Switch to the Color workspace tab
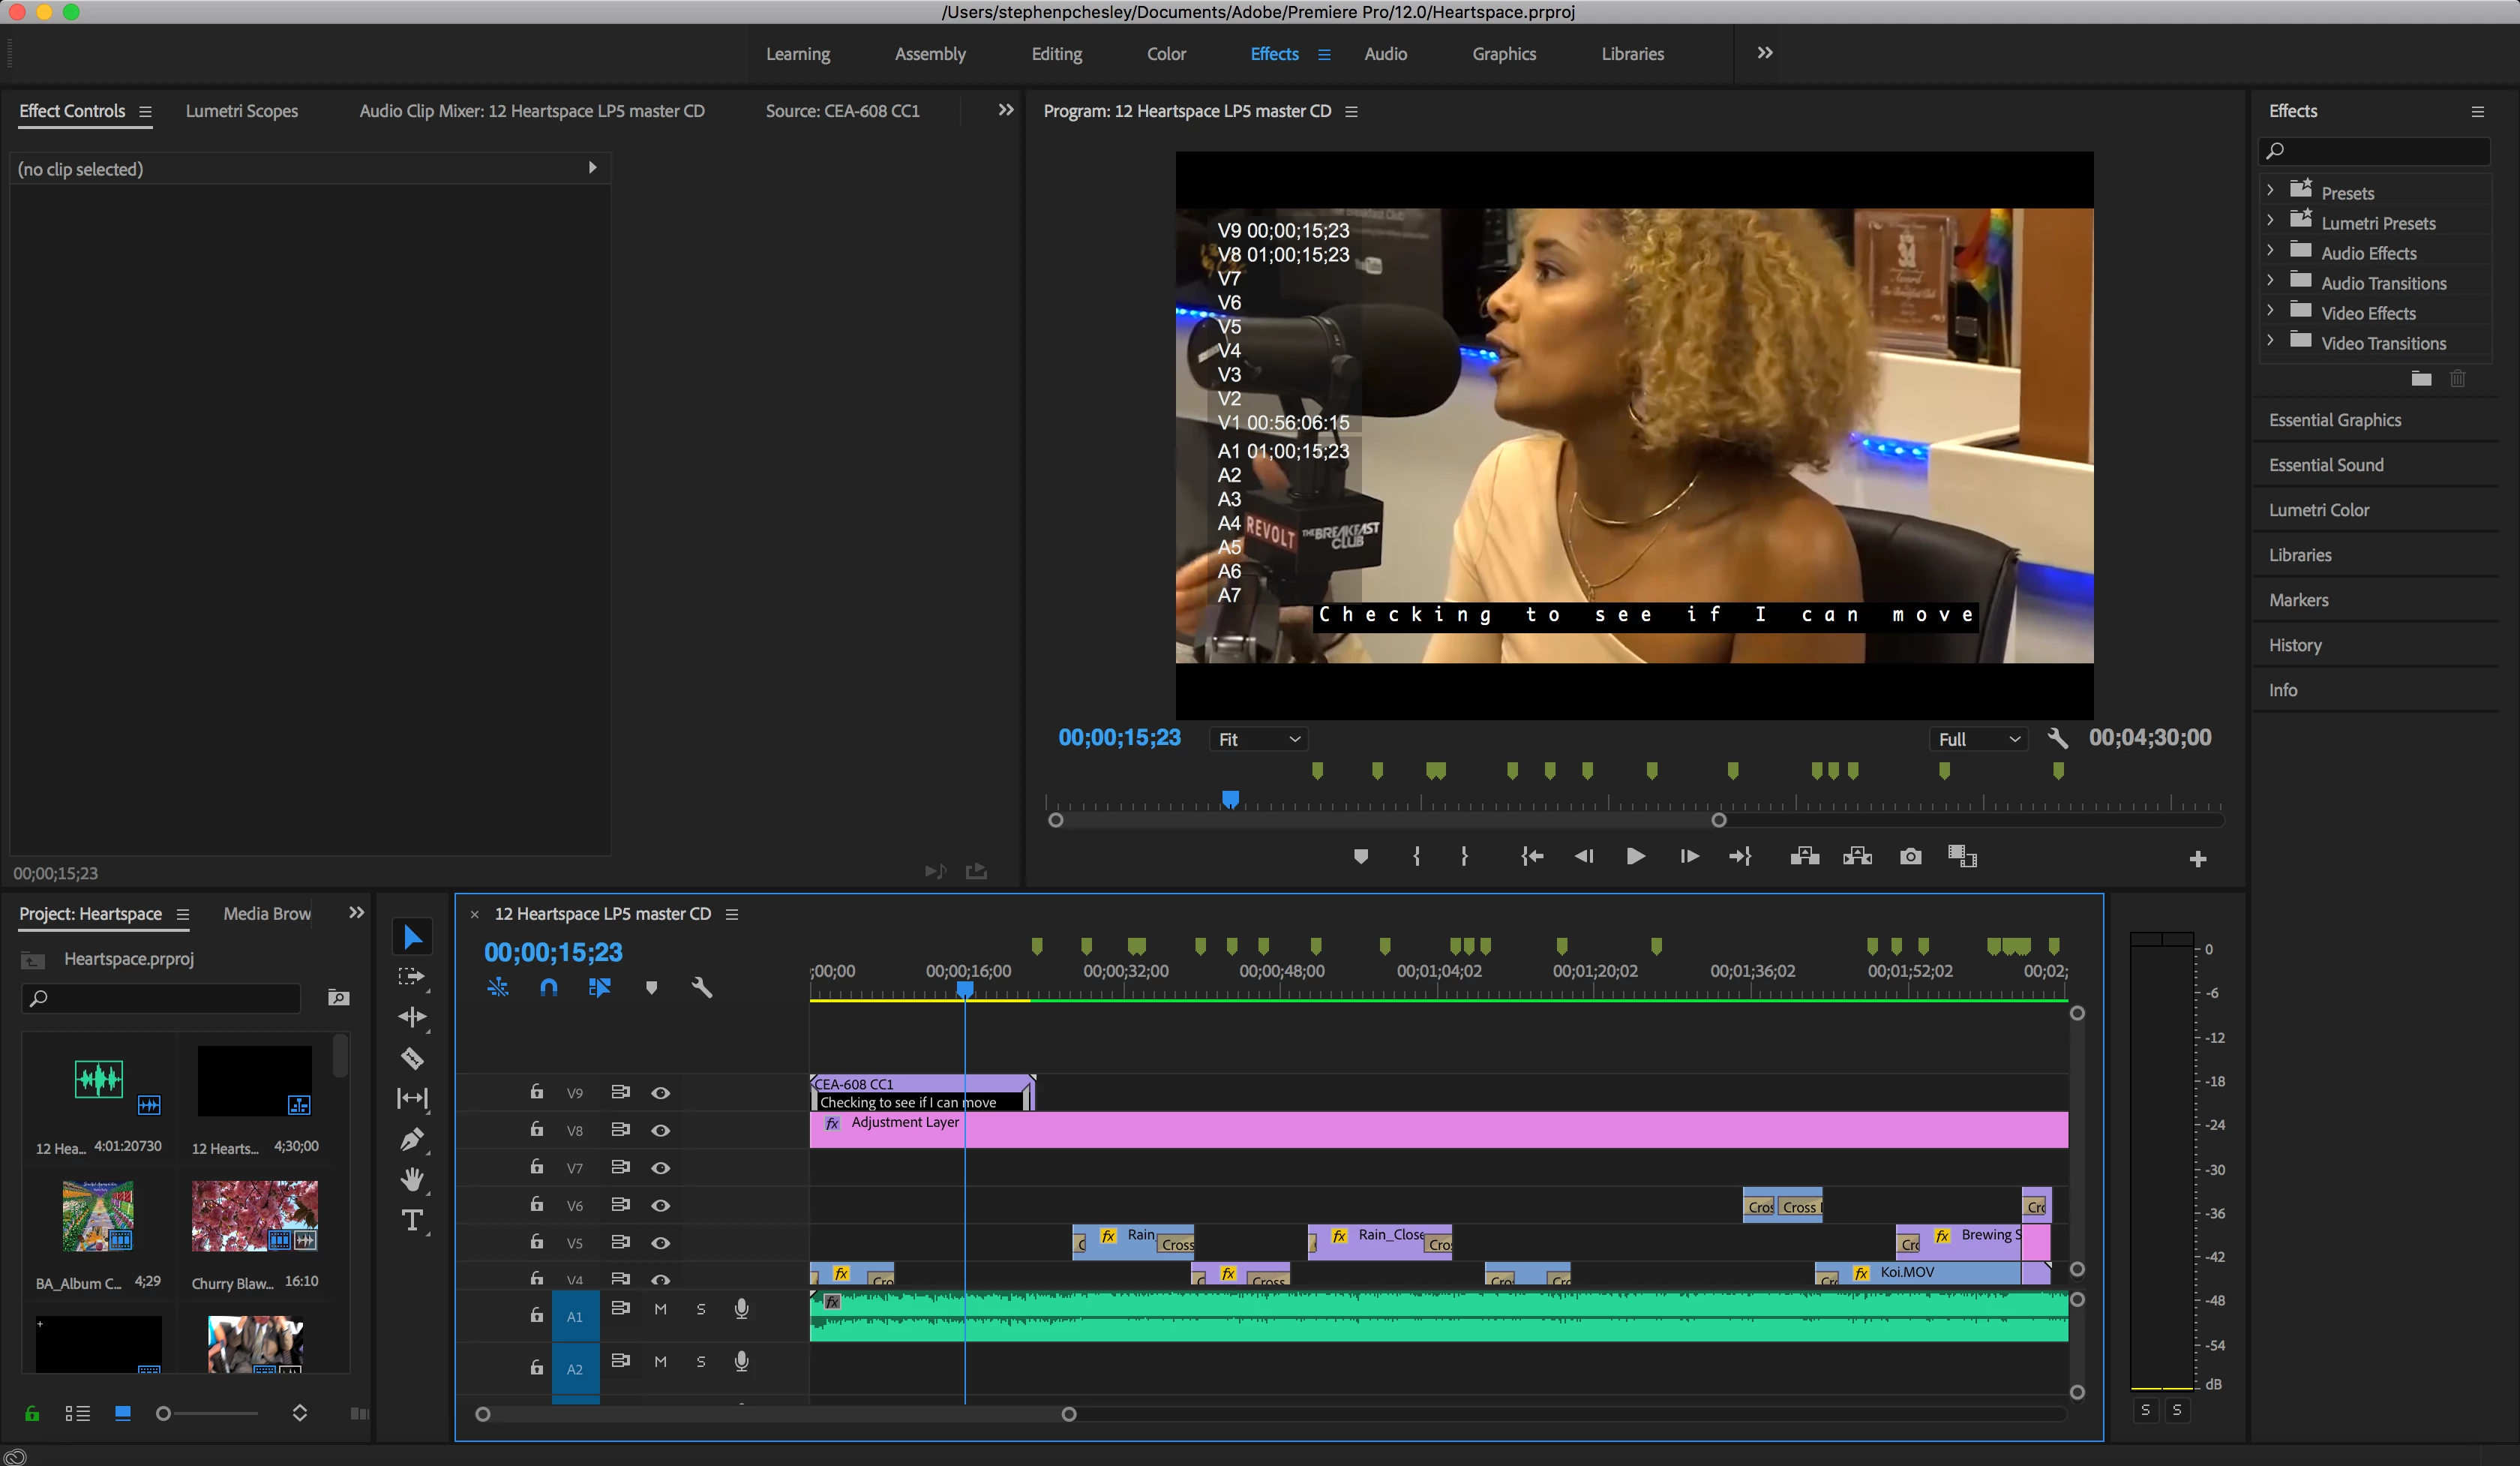 tap(1166, 54)
